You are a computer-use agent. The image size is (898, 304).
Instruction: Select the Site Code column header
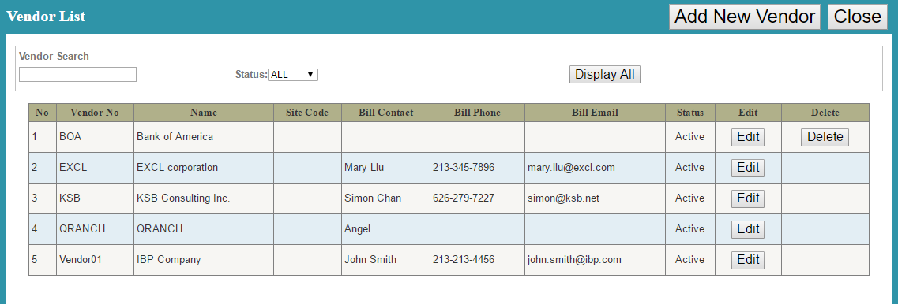tap(307, 113)
